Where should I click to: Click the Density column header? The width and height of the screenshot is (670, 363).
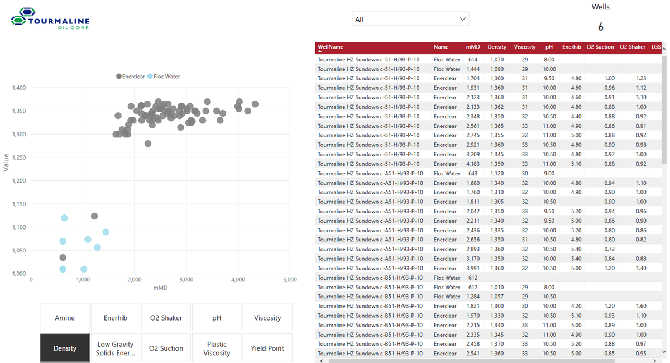pos(496,47)
